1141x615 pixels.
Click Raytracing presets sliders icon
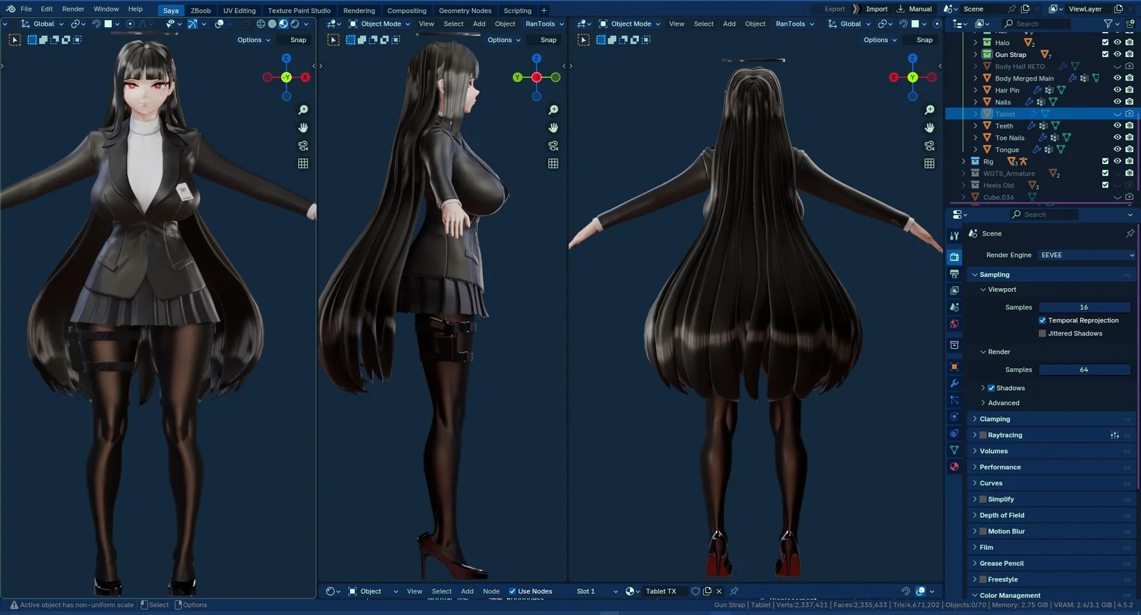(1115, 435)
